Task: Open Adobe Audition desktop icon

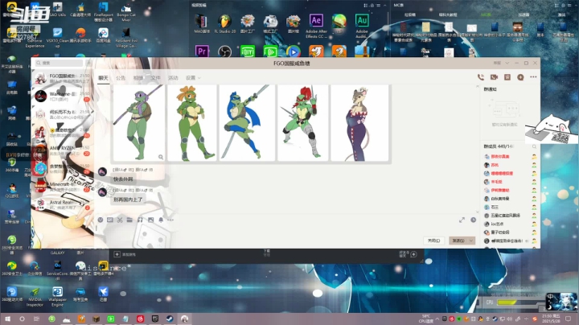Action: tap(362, 24)
